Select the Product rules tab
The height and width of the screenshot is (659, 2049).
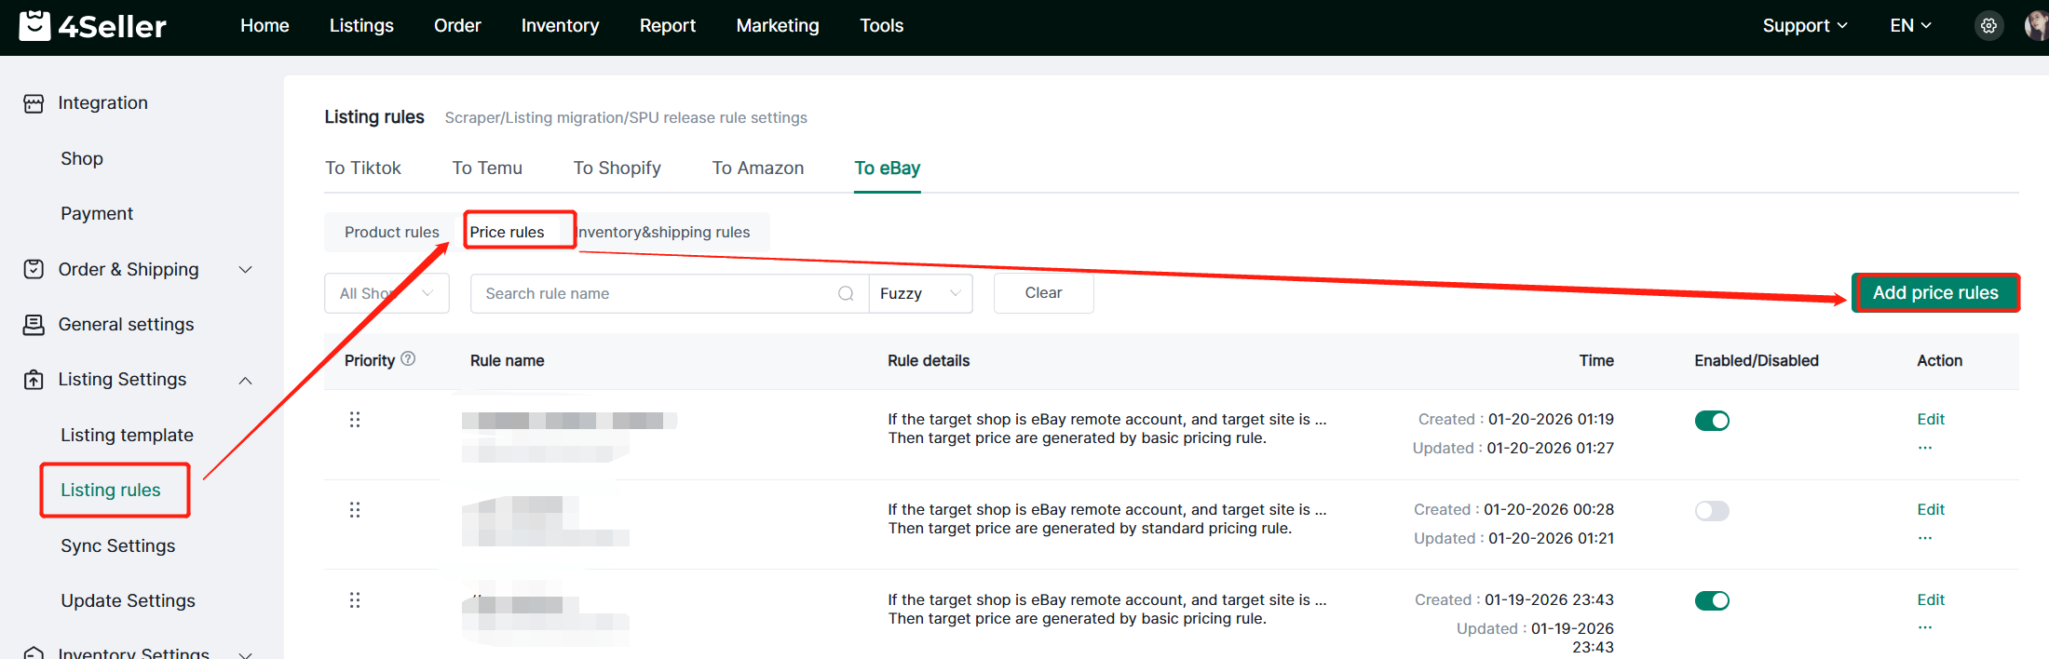tap(391, 233)
